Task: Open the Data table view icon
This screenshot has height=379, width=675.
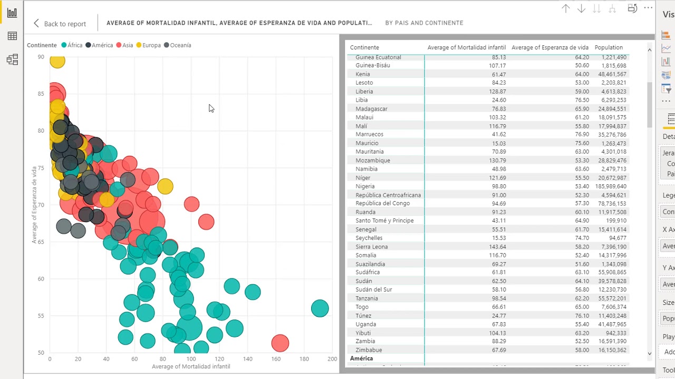Action: click(x=12, y=36)
